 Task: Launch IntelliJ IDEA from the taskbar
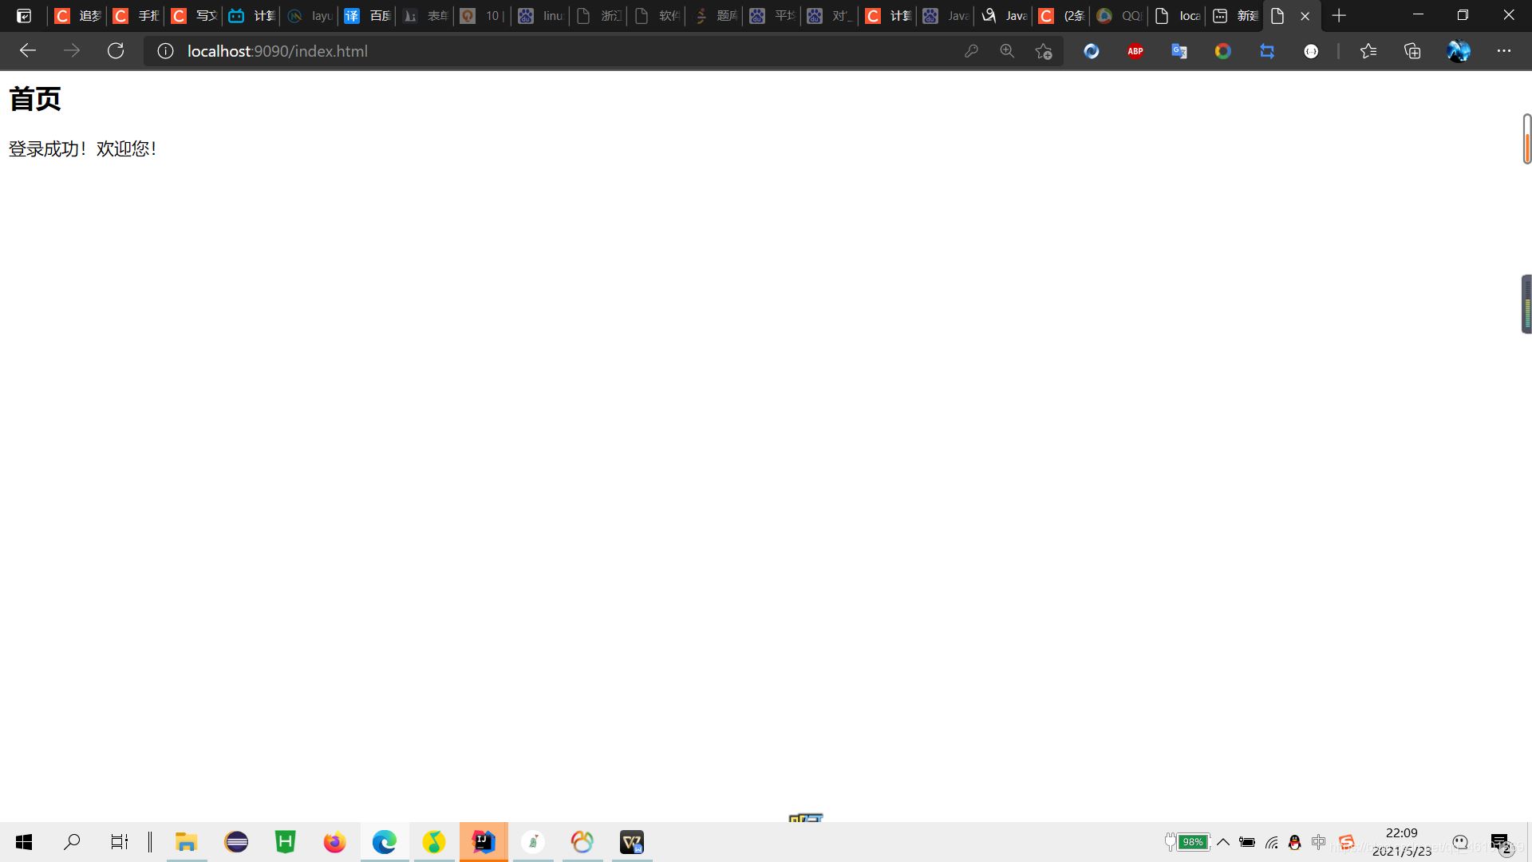(x=483, y=842)
